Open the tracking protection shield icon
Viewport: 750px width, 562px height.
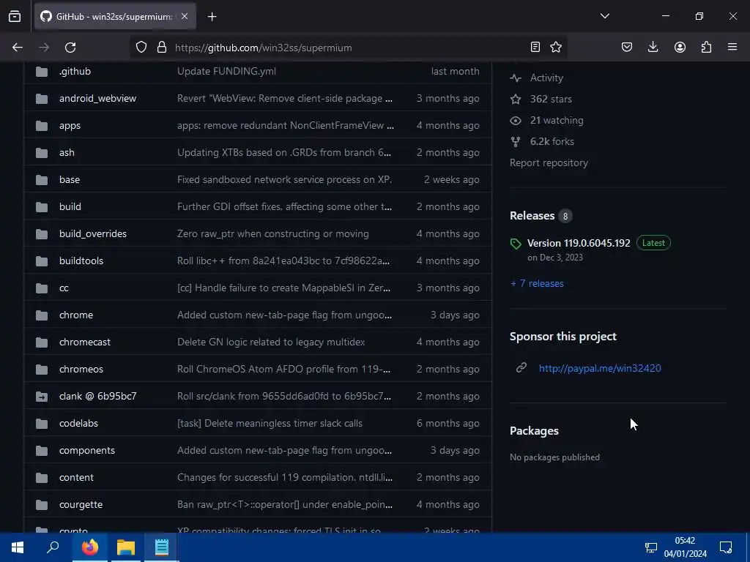click(x=141, y=48)
